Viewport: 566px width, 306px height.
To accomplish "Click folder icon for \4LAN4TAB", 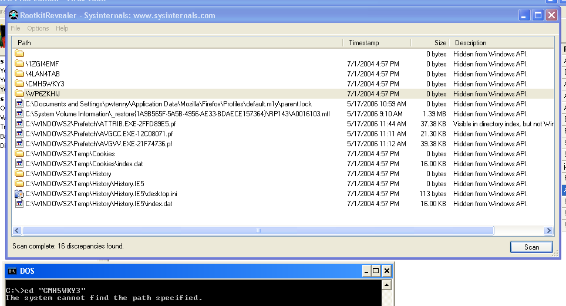I will [x=19, y=73].
